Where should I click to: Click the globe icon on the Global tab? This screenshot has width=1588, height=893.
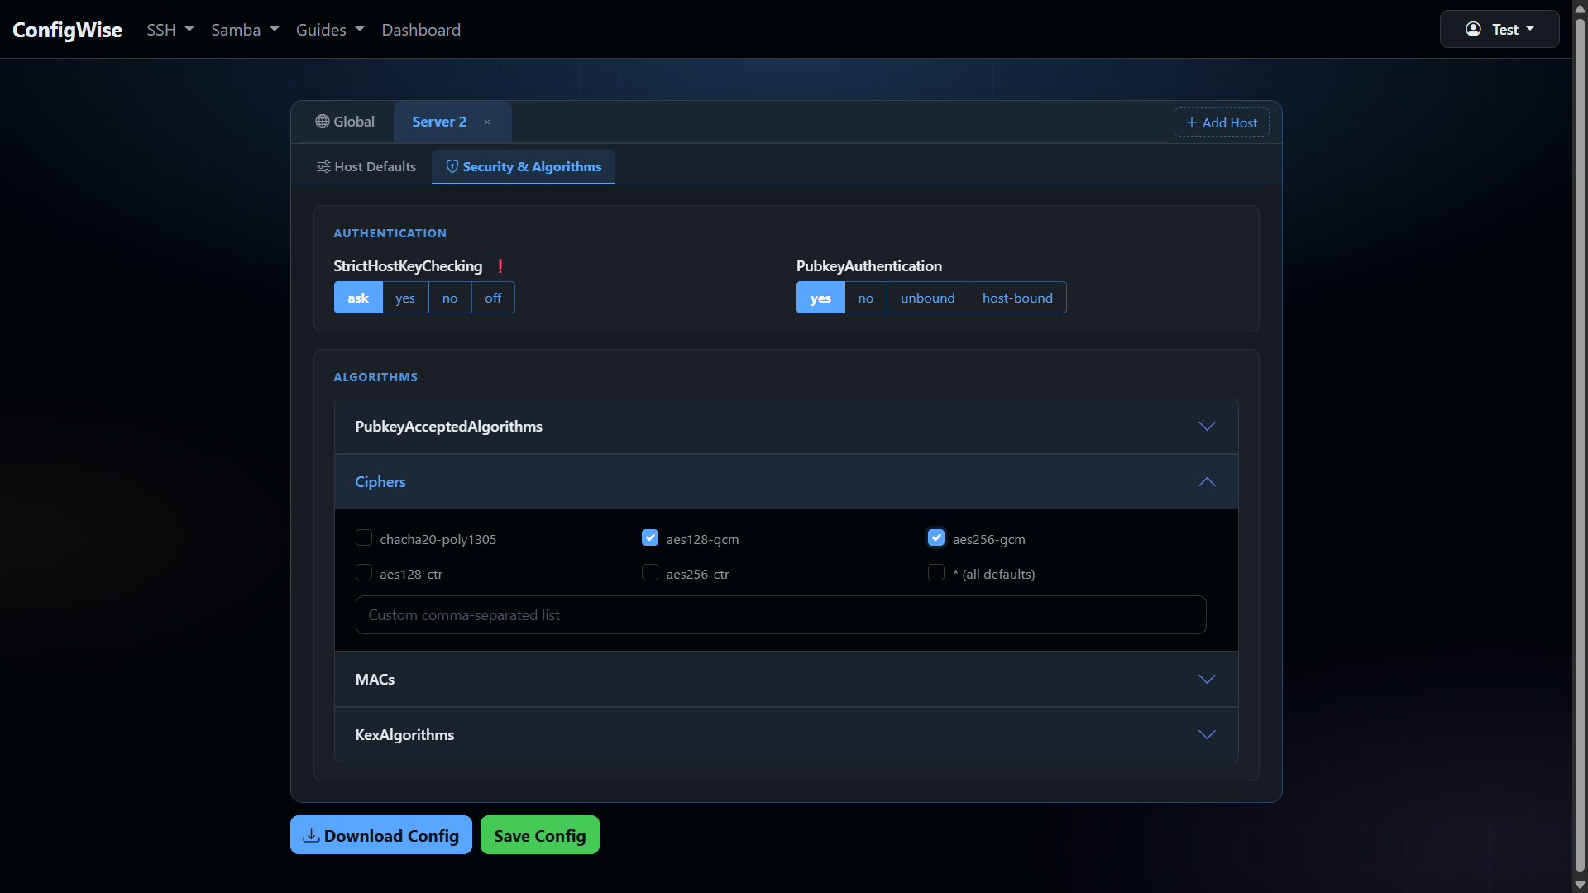[x=323, y=121]
